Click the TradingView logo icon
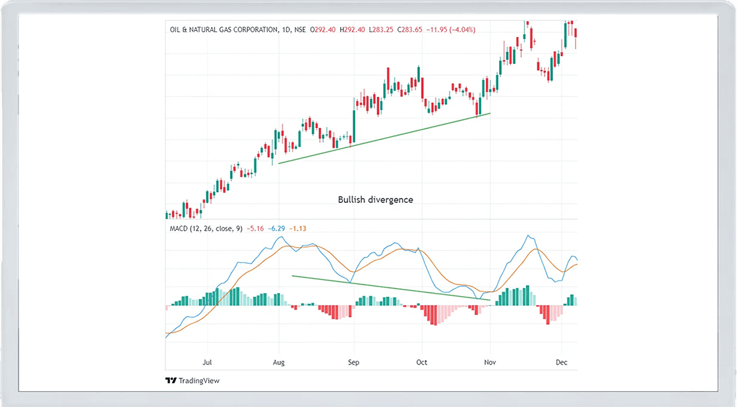 [171, 381]
